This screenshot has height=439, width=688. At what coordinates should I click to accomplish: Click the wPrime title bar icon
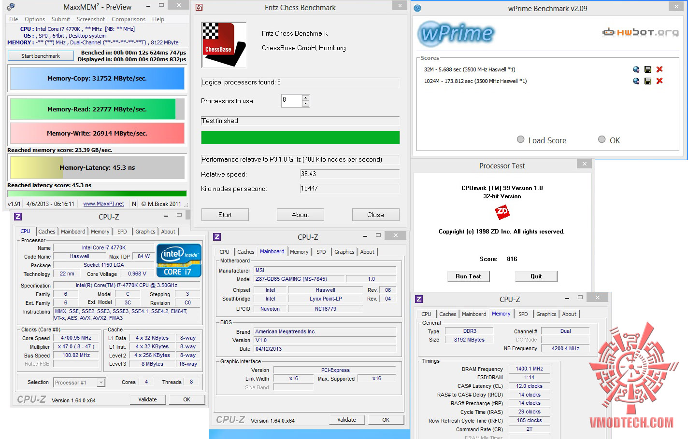(418, 8)
